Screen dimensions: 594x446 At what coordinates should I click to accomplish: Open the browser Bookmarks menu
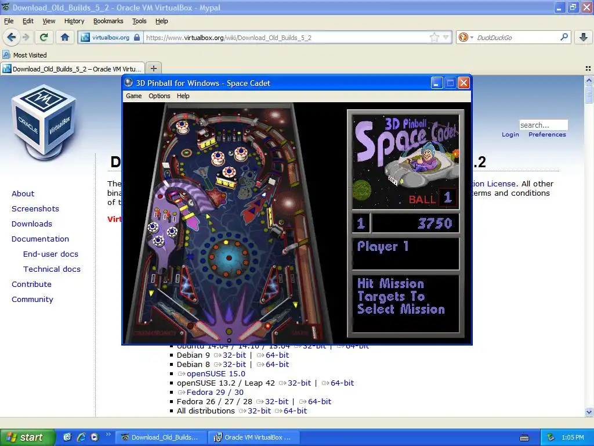click(108, 21)
